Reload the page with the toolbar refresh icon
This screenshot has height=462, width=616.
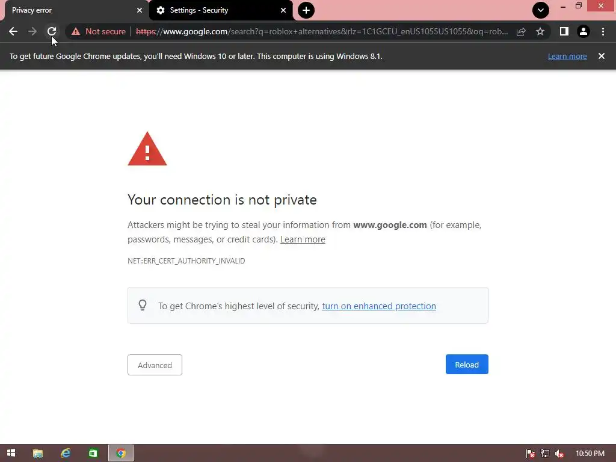click(52, 31)
